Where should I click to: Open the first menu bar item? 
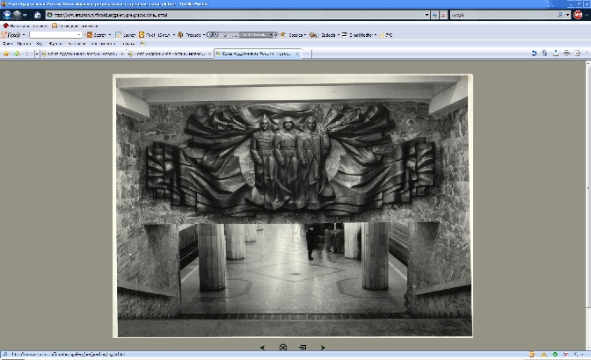(8, 44)
